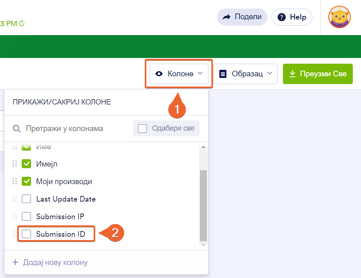This screenshot has width=361, height=278.
Task: Tick the Last Update Date checkbox
Action: pos(27,199)
